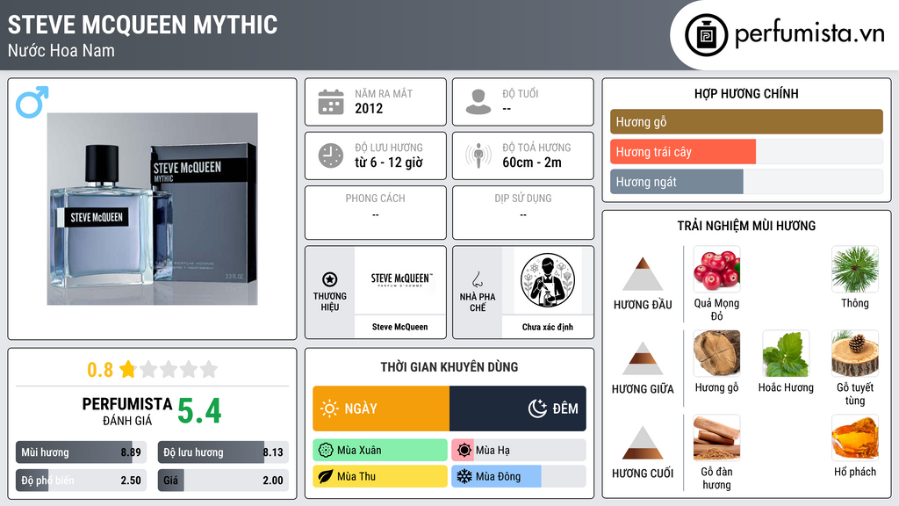Click the Phong cách info card
The height and width of the screenshot is (506, 899).
(376, 213)
